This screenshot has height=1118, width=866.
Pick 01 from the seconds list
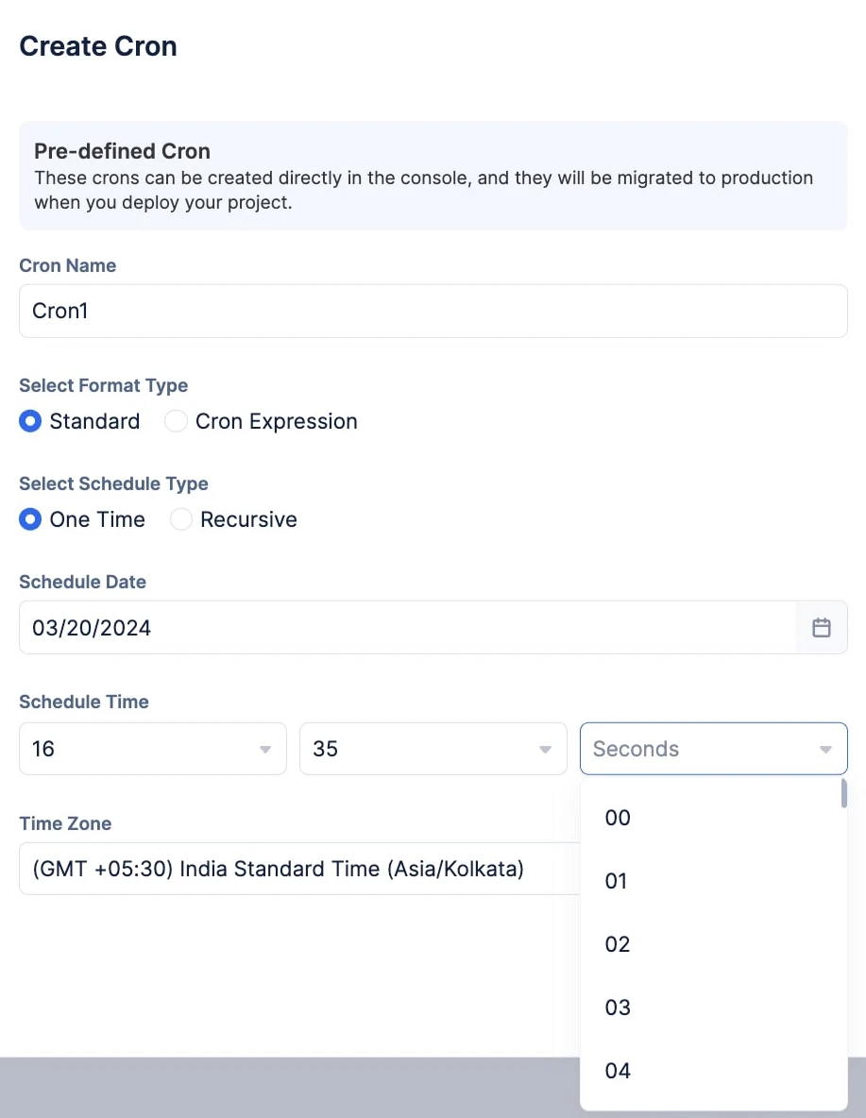(x=617, y=881)
